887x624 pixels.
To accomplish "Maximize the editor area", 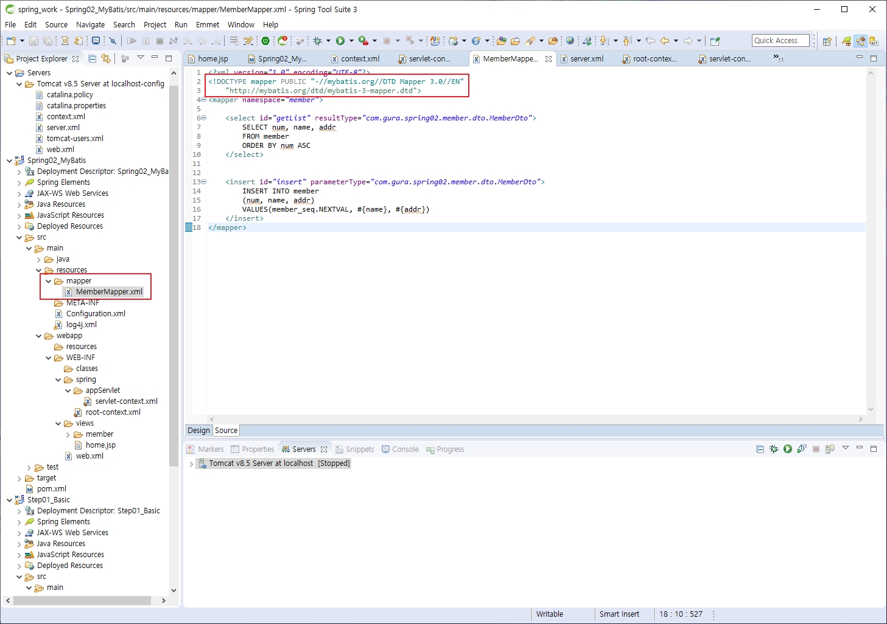I will coord(874,58).
